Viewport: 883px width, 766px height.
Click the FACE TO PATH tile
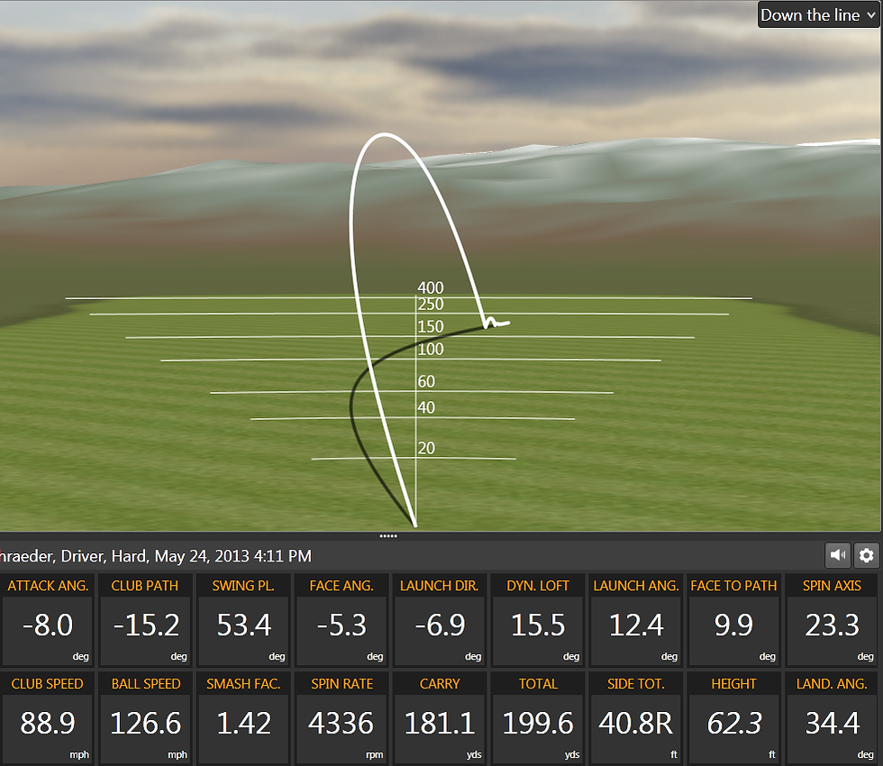point(733,620)
